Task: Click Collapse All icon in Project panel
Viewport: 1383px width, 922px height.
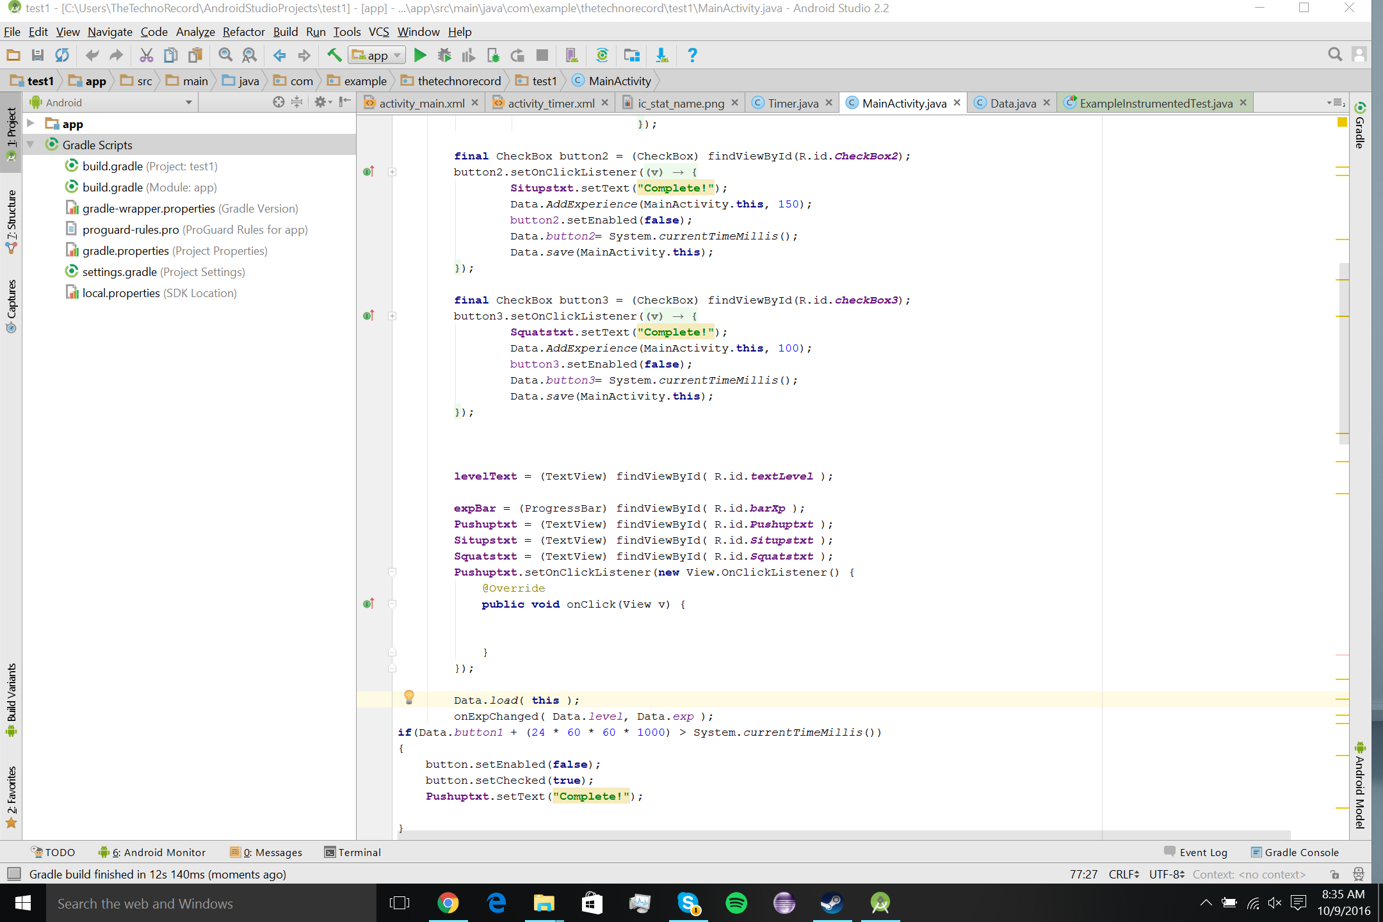Action: (296, 102)
